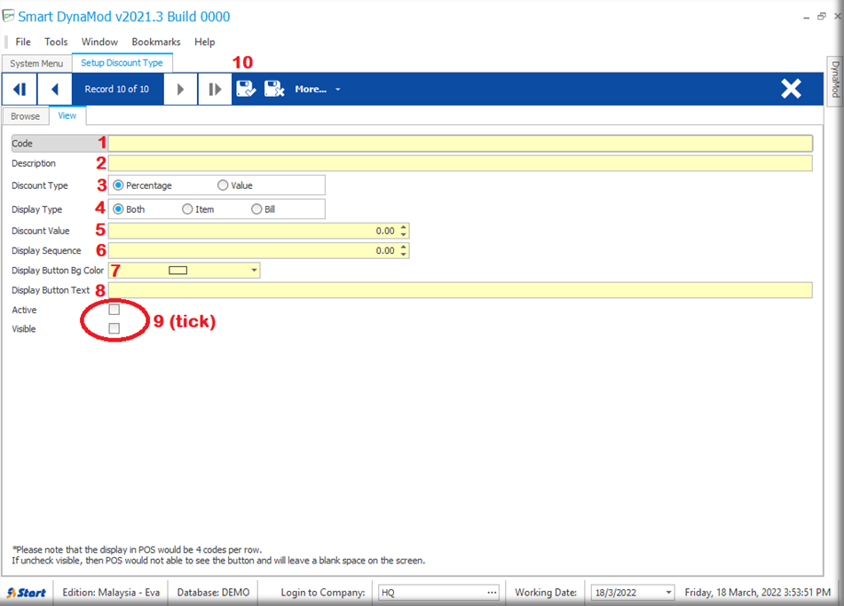844x606 pixels.
Task: Select Bill display type
Action: pyautogui.click(x=256, y=209)
